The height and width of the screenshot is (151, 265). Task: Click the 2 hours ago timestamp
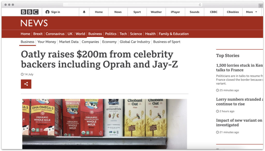pyautogui.click(x=227, y=111)
